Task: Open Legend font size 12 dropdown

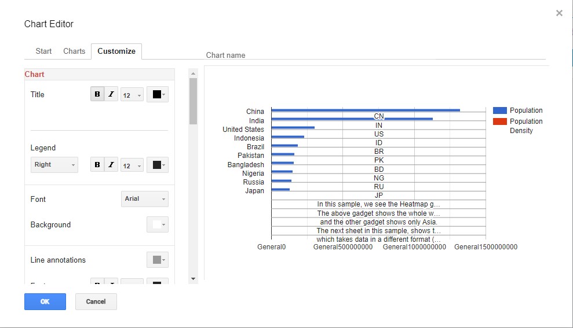Action: pos(132,165)
